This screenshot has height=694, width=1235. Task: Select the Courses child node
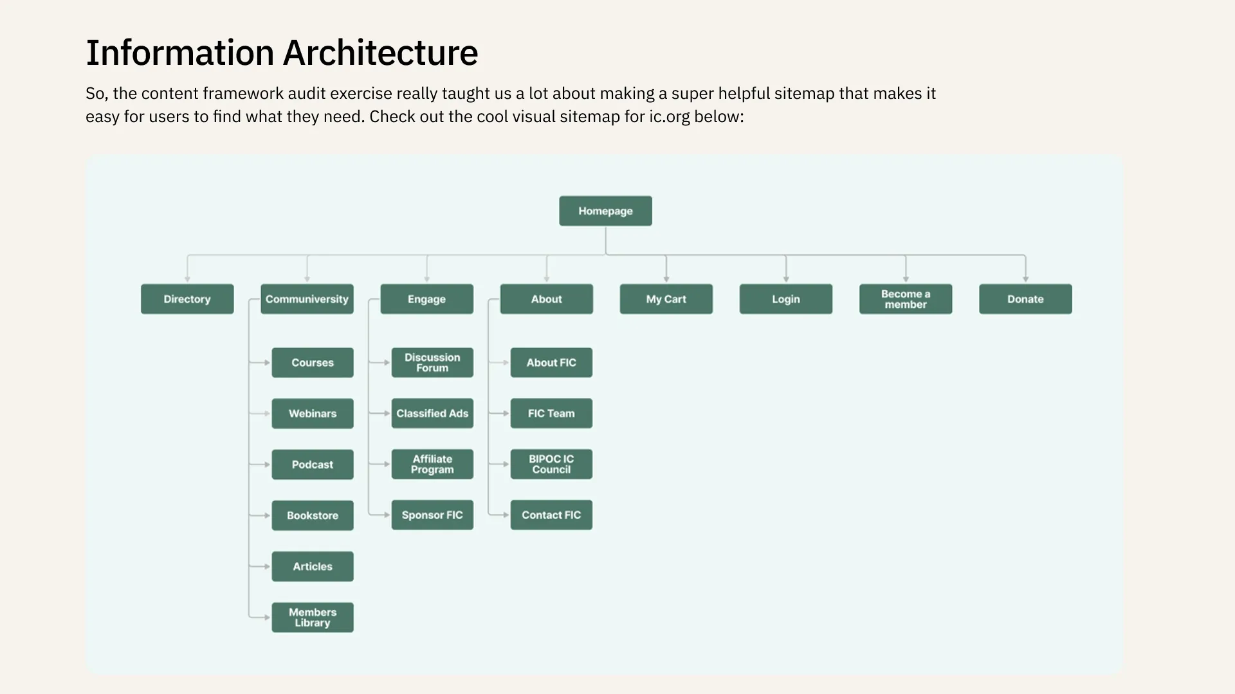313,362
